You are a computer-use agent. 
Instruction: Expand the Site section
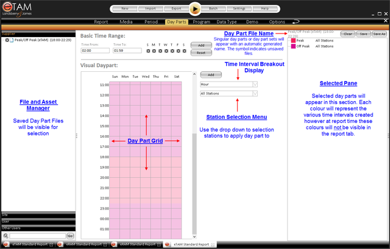(x=38, y=215)
